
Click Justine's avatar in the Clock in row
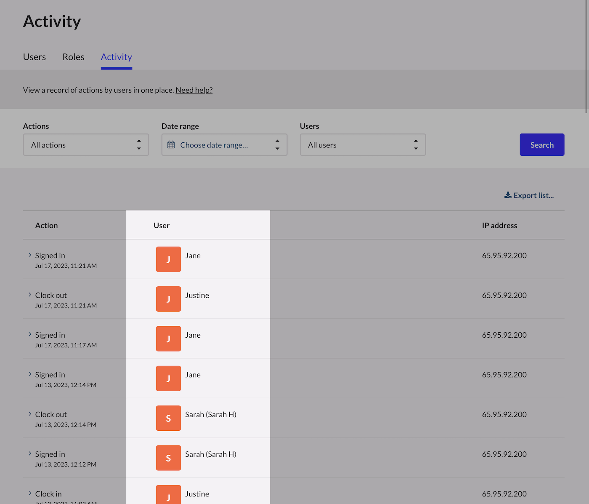pos(168,495)
